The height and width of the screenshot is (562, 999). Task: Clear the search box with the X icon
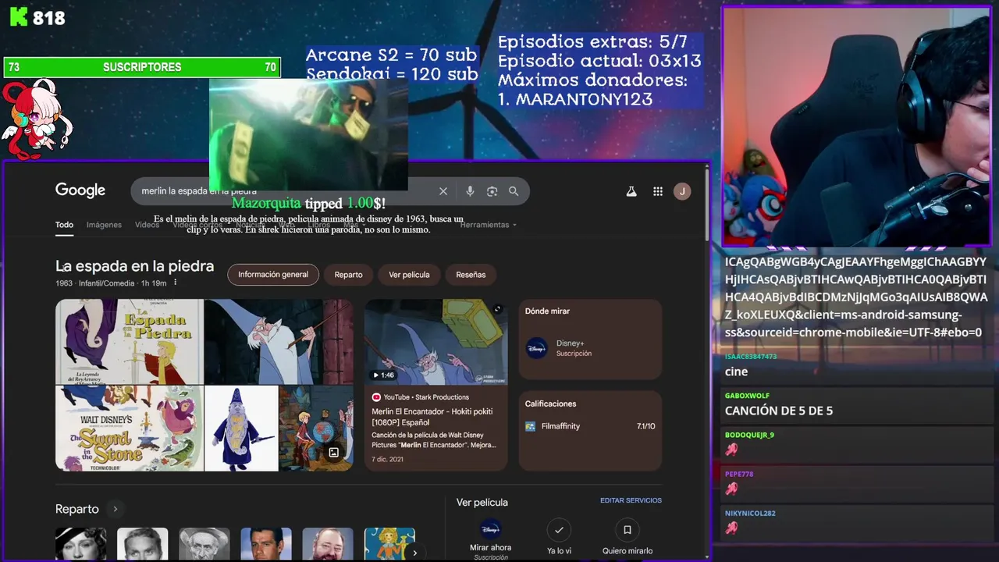coord(443,191)
